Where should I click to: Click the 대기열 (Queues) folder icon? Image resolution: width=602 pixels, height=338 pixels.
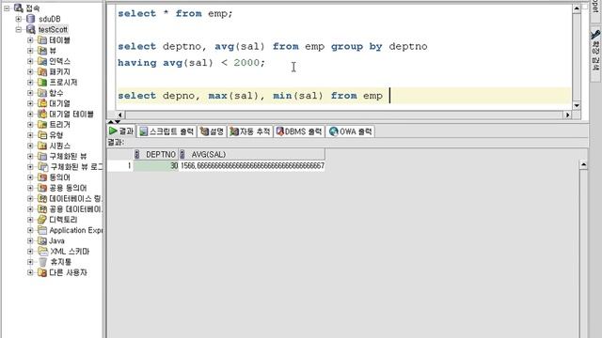click(x=42, y=103)
